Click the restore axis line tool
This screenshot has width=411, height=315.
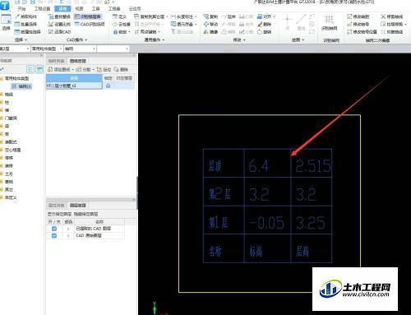(x=392, y=32)
